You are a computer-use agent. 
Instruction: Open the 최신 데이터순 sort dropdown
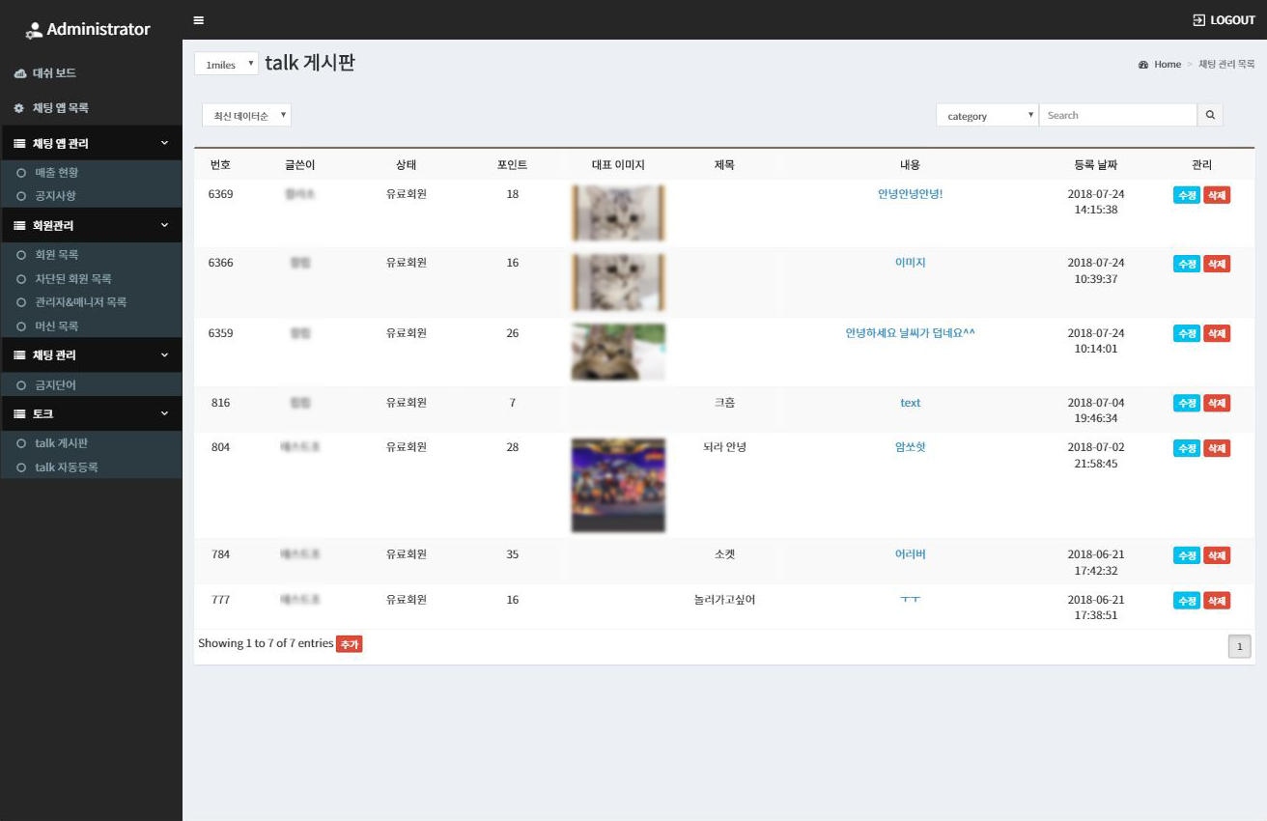tap(246, 115)
